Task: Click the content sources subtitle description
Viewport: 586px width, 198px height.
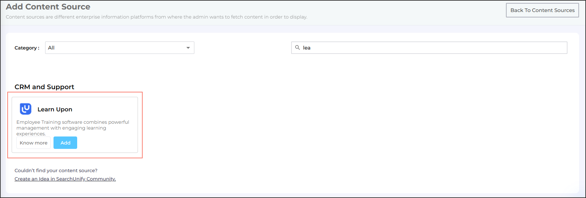Action: click(x=157, y=17)
